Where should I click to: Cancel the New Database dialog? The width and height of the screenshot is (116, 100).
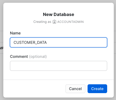[75, 89]
